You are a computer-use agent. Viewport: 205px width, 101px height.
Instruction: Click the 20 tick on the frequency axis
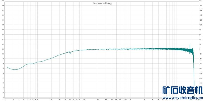coord(52,100)
